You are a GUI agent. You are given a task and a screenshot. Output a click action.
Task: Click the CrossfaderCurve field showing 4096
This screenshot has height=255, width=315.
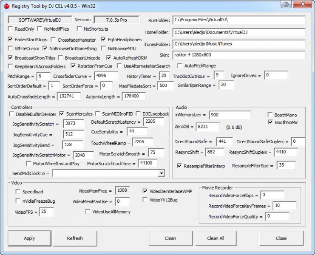click(x=106, y=76)
